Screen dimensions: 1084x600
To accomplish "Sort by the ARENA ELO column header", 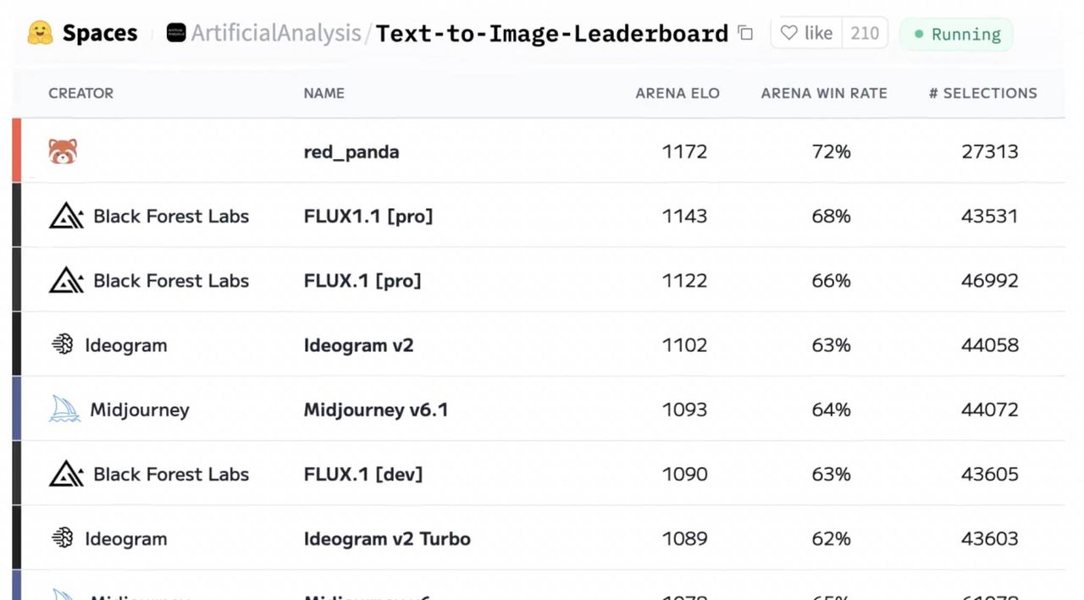I will pos(677,93).
